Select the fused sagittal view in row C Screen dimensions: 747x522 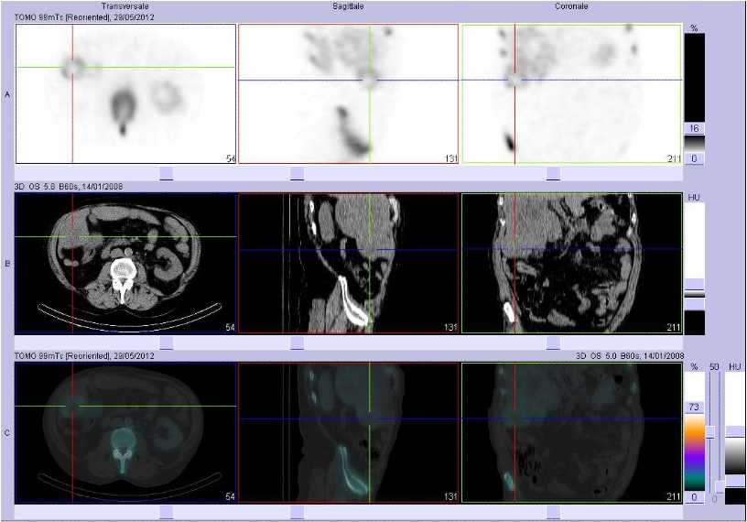tap(348, 433)
